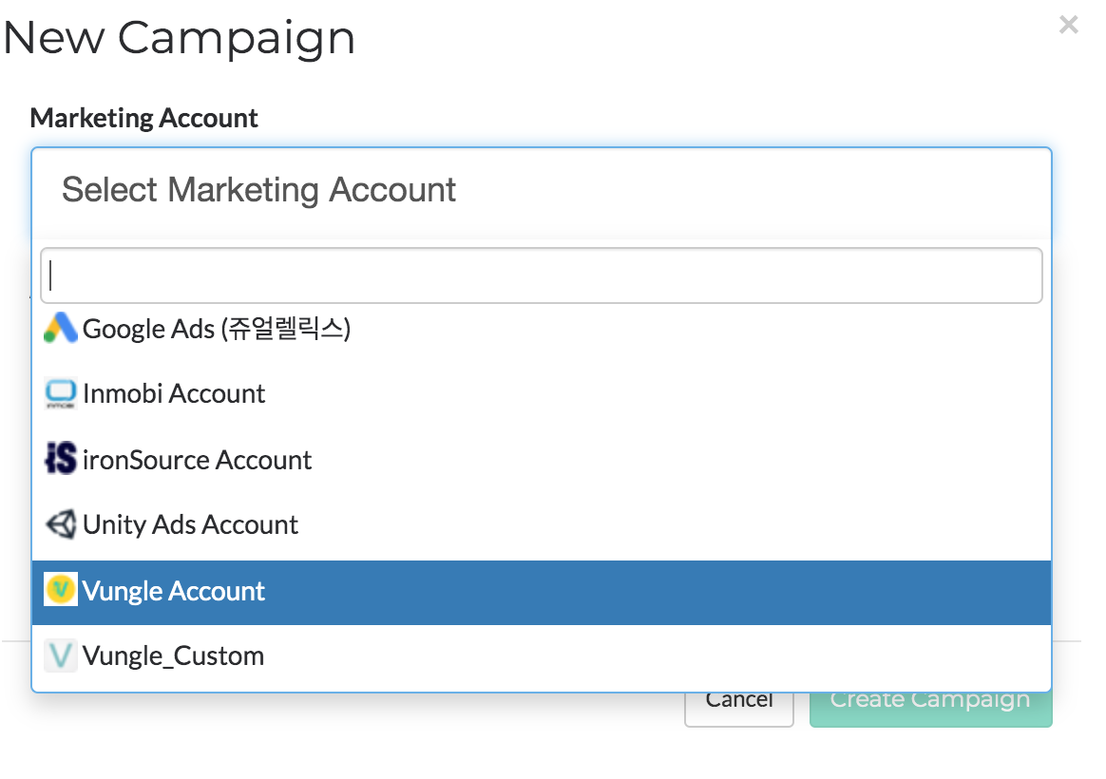This screenshot has width=1106, height=779.
Task: Pick Unity Ads Account entry
Action: [x=542, y=524]
